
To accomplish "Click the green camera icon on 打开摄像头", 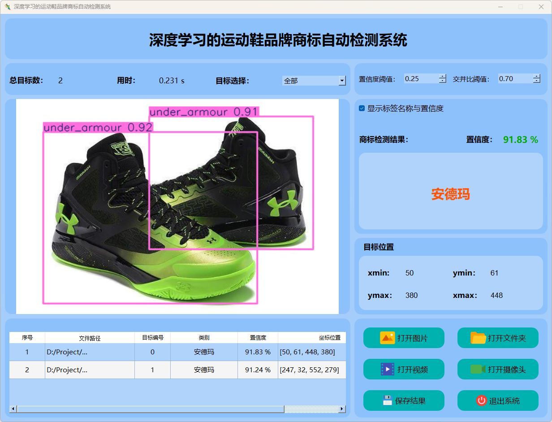I will click(478, 369).
